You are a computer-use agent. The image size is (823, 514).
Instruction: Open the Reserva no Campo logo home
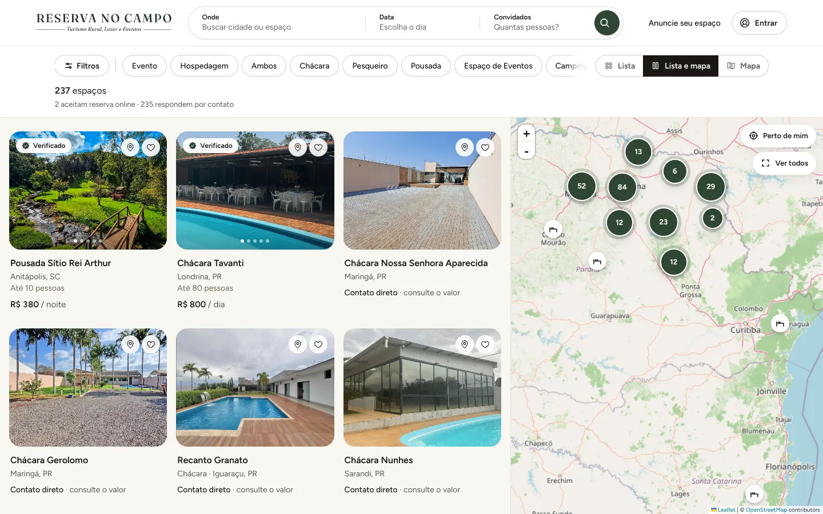[x=104, y=22]
